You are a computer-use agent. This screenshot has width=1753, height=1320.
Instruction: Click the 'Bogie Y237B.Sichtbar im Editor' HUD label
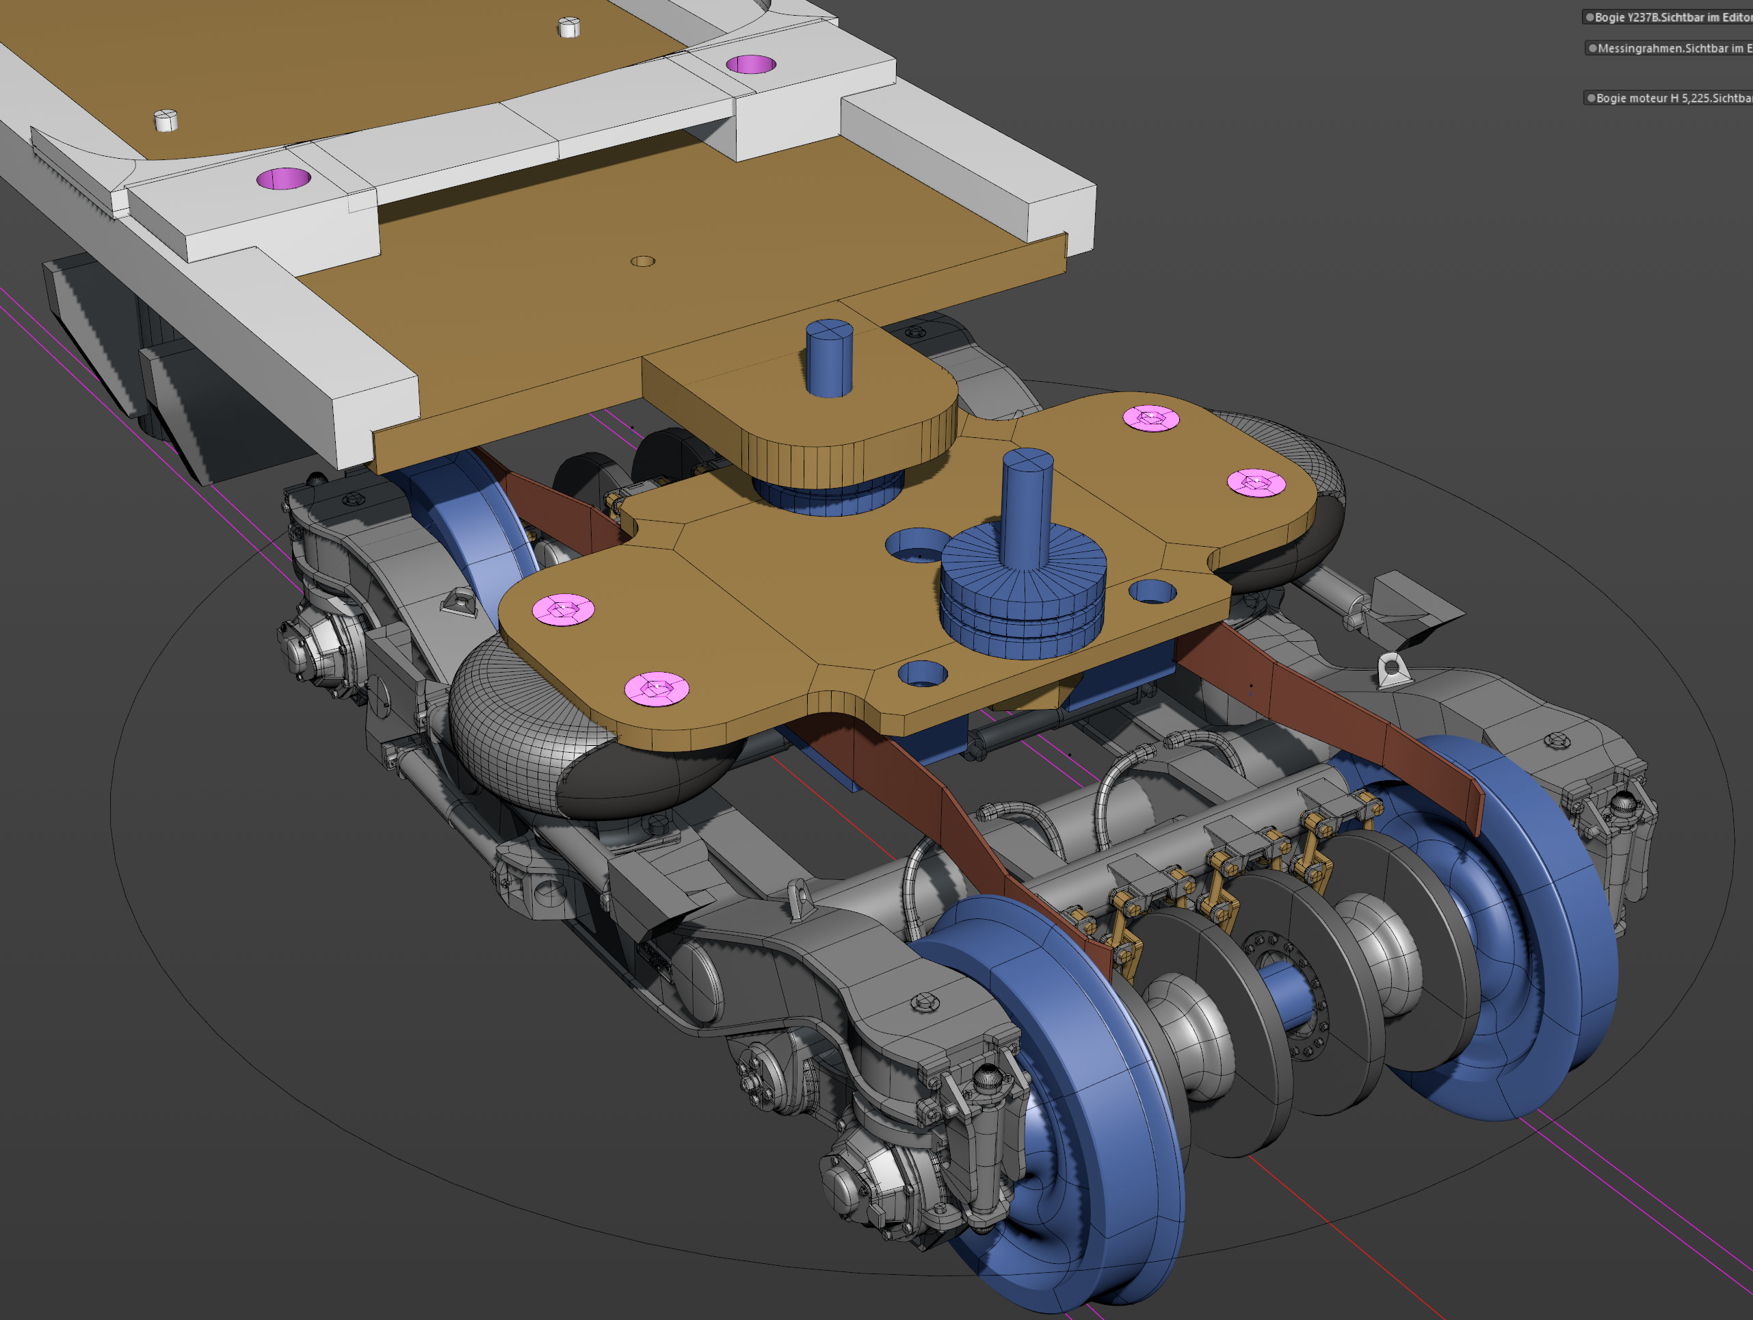coord(1673,17)
